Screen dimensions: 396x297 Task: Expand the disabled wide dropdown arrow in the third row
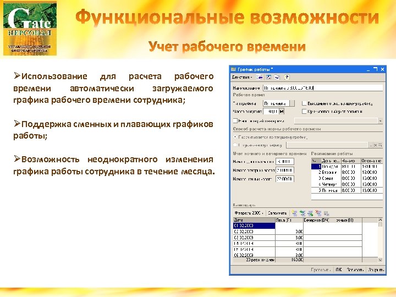pos(381,121)
